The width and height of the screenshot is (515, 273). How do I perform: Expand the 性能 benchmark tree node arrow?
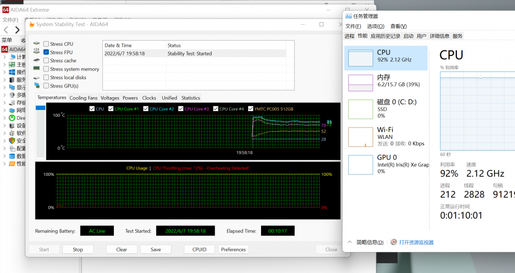5,163
